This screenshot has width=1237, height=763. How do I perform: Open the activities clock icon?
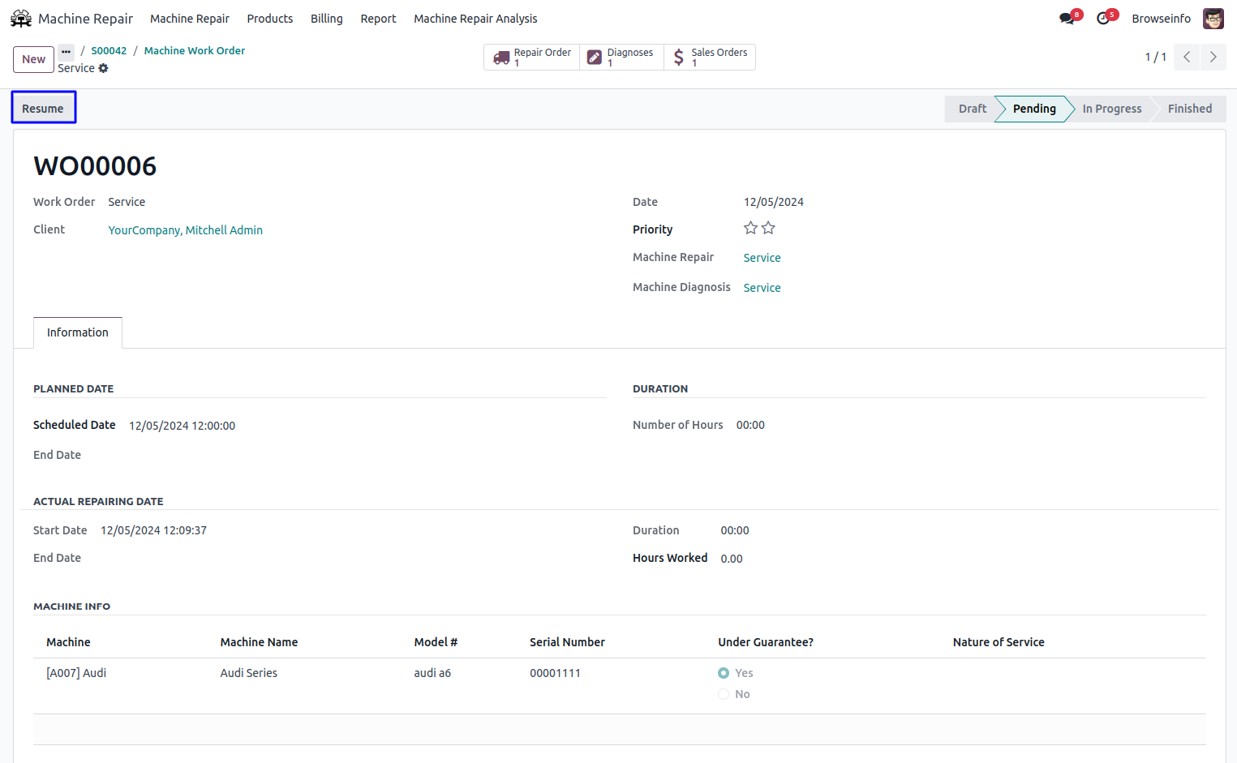point(1103,19)
